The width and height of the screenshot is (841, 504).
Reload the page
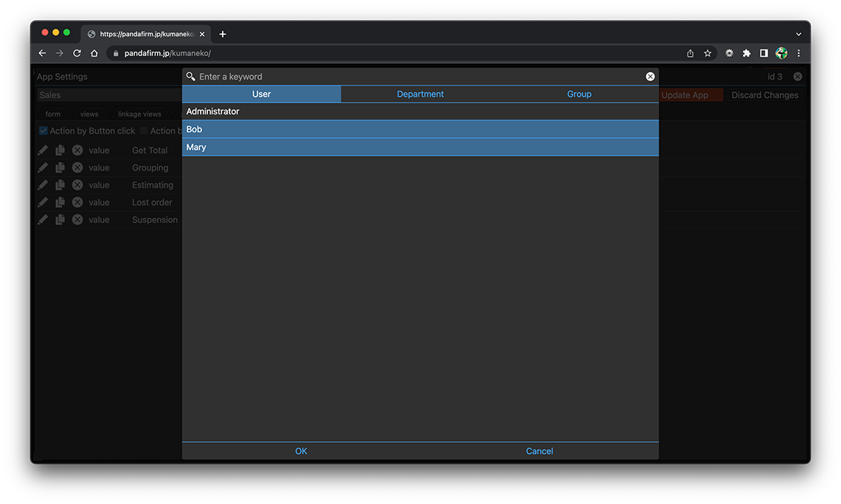click(x=77, y=53)
